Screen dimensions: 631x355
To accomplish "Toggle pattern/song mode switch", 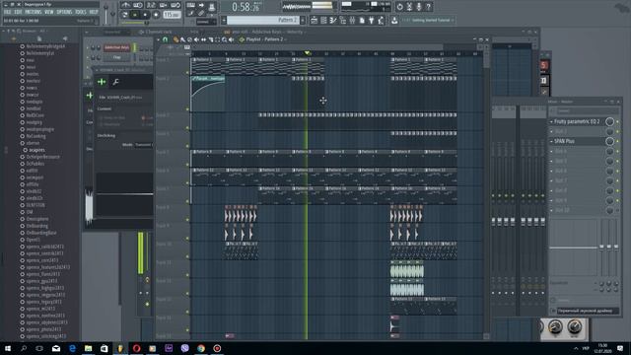I will pos(125,15).
